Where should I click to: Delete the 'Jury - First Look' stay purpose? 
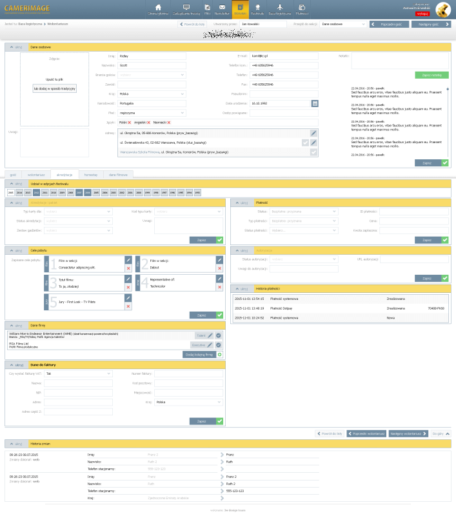click(x=128, y=306)
